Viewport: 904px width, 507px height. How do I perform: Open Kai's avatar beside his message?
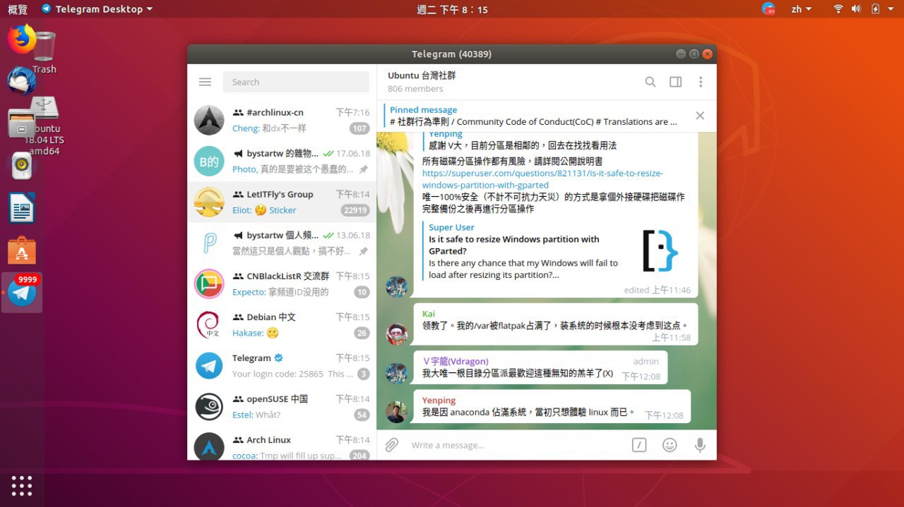point(397,334)
